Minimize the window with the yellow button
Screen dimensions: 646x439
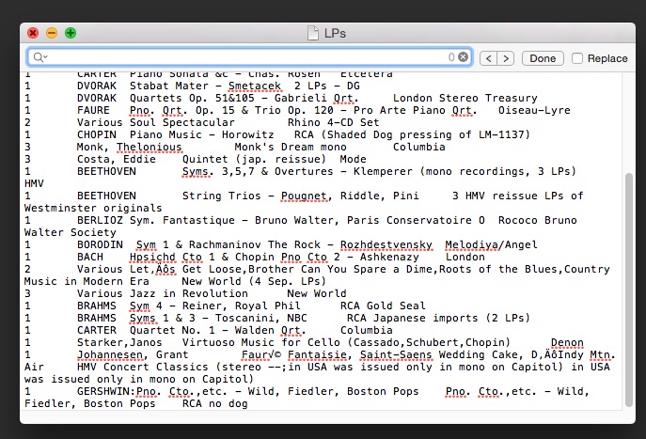(x=52, y=33)
